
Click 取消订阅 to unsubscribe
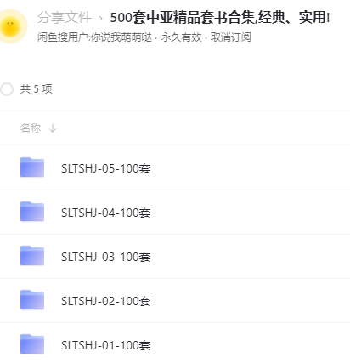[x=230, y=37]
